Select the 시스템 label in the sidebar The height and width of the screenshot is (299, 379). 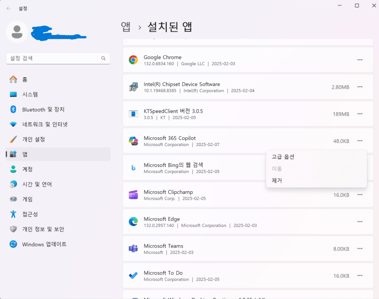30,94
